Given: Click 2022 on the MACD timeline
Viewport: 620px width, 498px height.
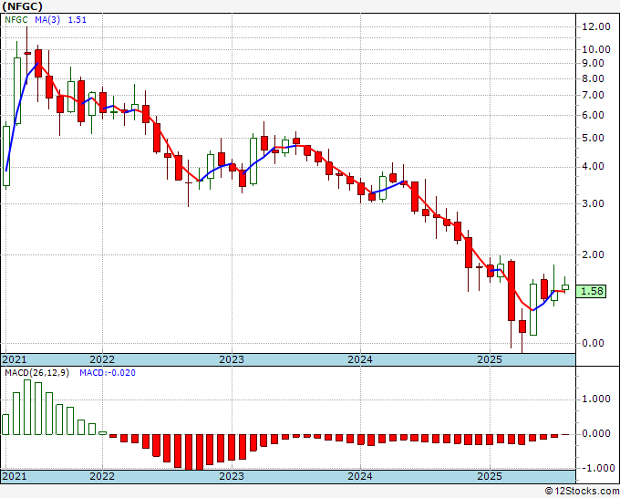Looking at the screenshot, I should pos(102,476).
